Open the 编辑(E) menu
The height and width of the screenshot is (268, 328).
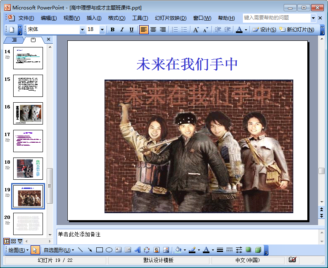pyautogui.click(x=48, y=18)
